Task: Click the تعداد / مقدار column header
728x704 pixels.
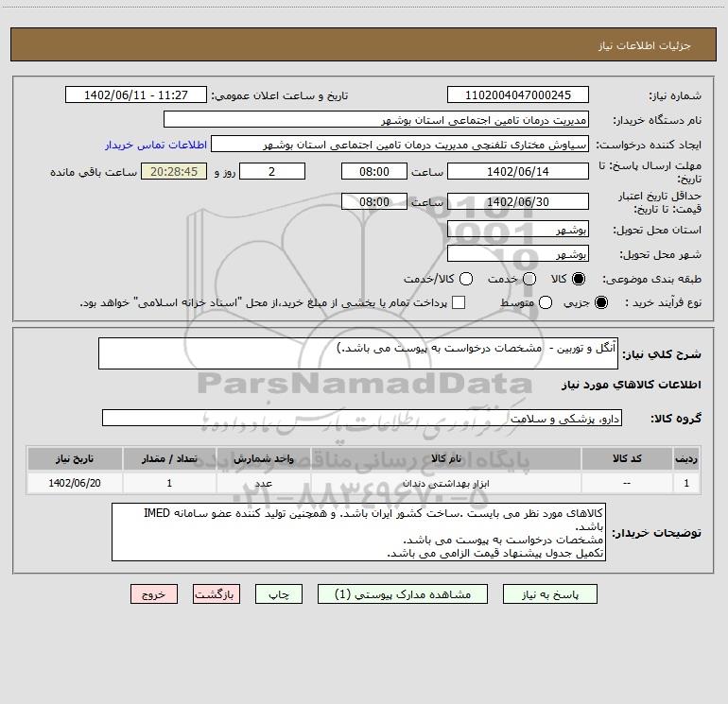Action: pyautogui.click(x=169, y=458)
